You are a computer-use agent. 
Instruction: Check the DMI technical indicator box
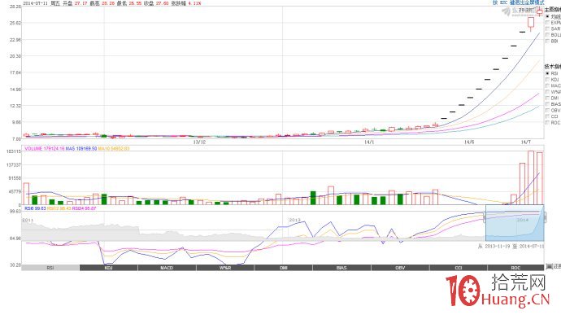point(547,98)
